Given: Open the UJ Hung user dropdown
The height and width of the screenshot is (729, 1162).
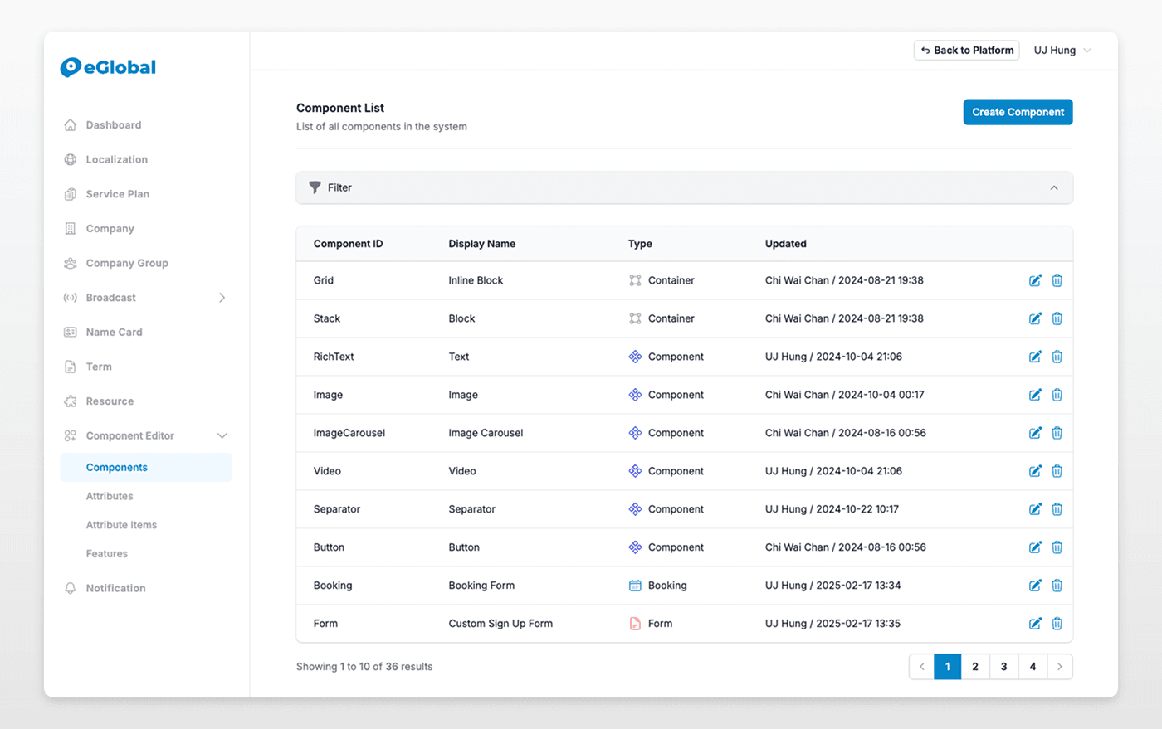Looking at the screenshot, I should pos(1062,51).
